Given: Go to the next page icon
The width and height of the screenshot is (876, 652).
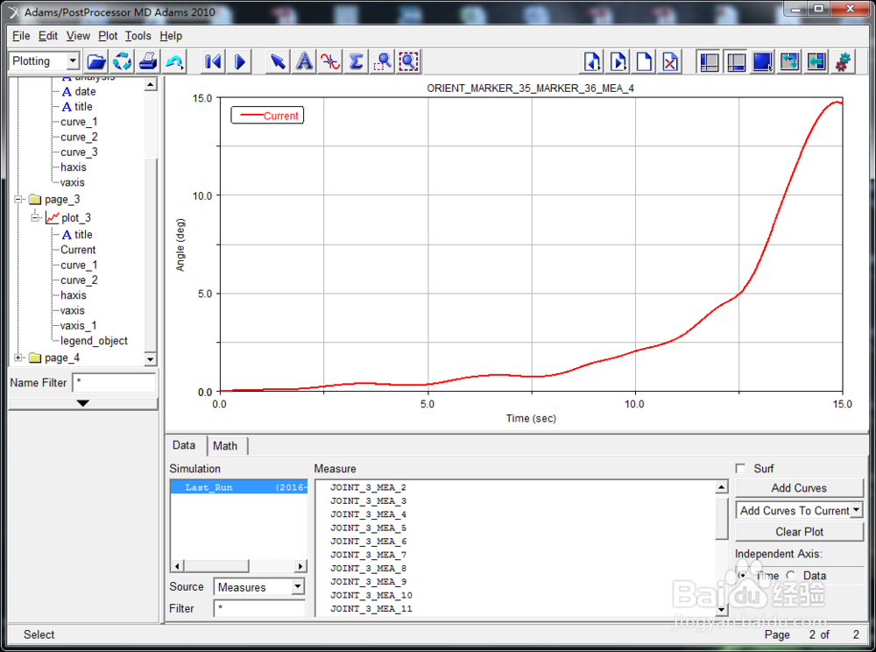Looking at the screenshot, I should coord(618,61).
